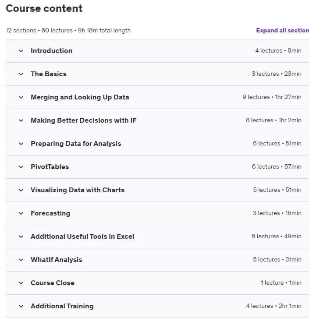Click chevron beside Merging and Looking Up Data
The width and height of the screenshot is (309, 318).
click(21, 97)
